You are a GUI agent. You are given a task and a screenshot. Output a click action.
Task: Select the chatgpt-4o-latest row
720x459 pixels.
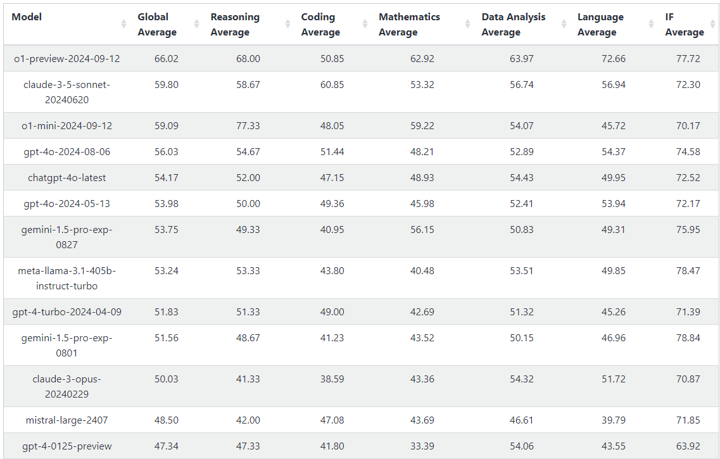67,178
